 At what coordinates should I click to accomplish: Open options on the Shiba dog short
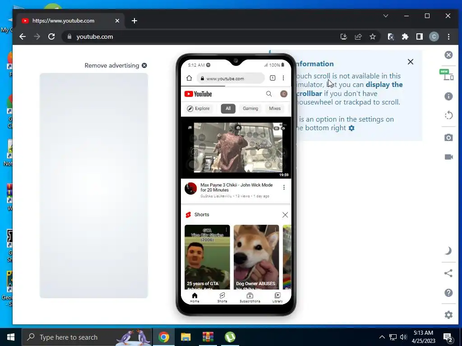pyautogui.click(x=275, y=229)
